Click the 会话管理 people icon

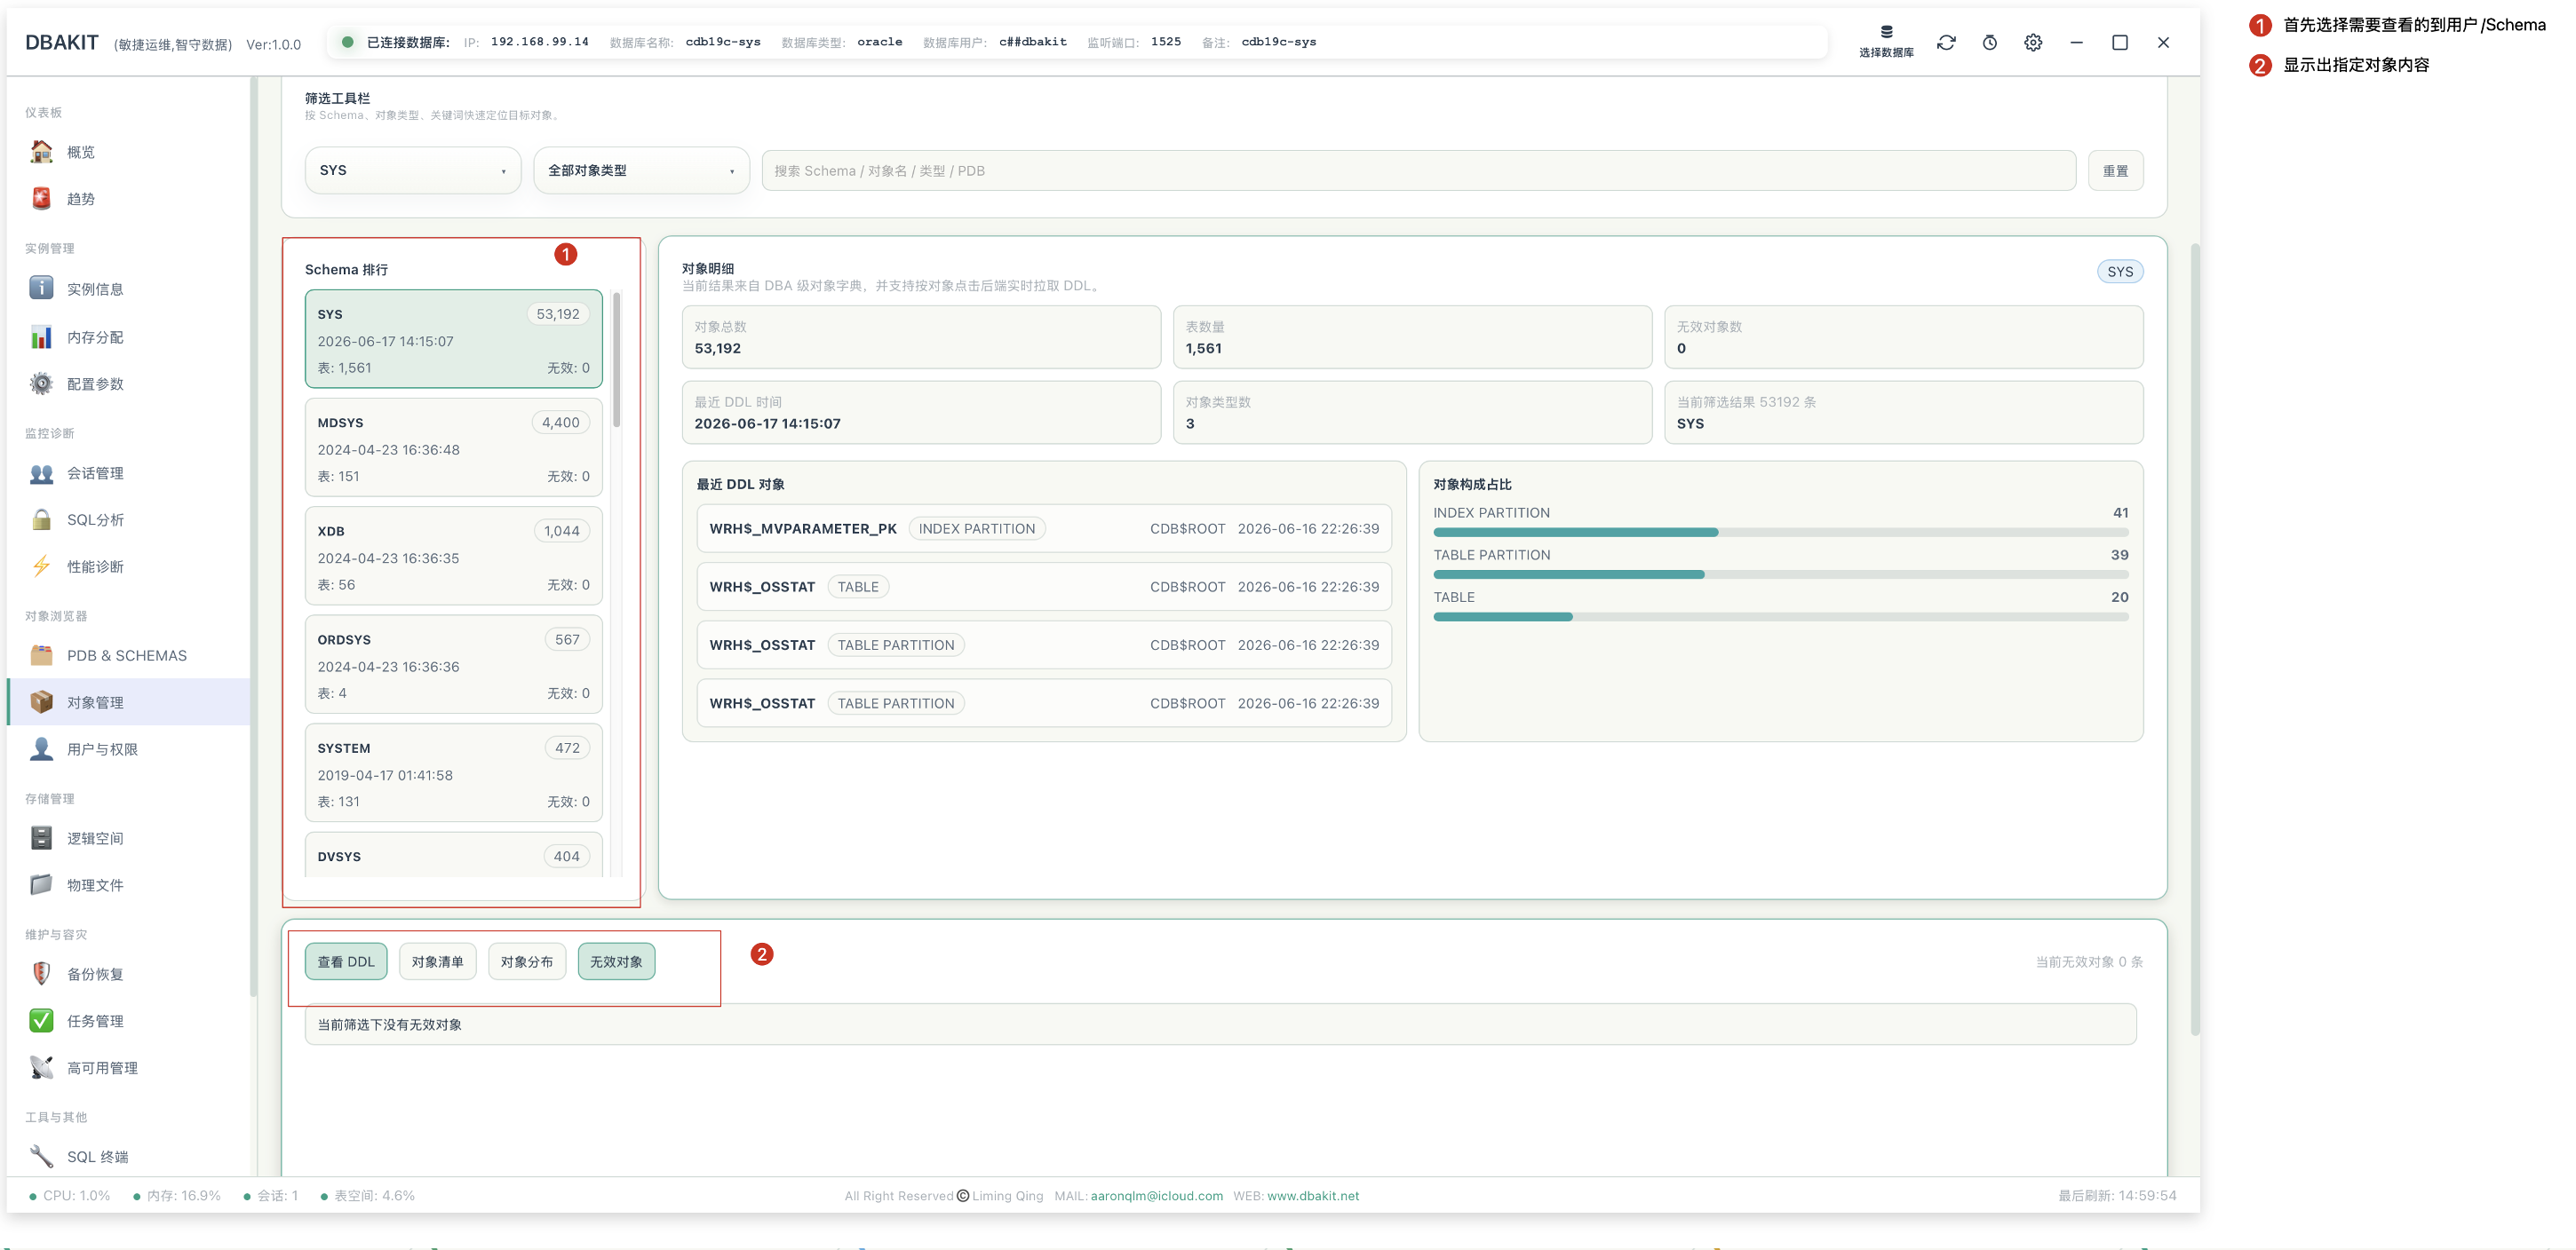[x=41, y=473]
